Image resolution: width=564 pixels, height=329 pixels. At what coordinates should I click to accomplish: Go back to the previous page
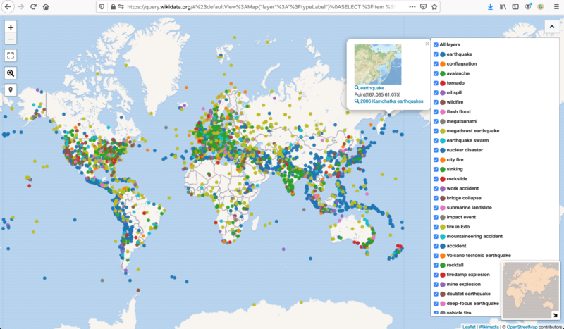[8, 6]
